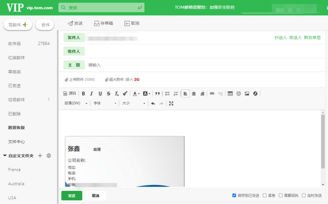
Task: Focus the 收件人 recipient field
Action: pos(205,51)
